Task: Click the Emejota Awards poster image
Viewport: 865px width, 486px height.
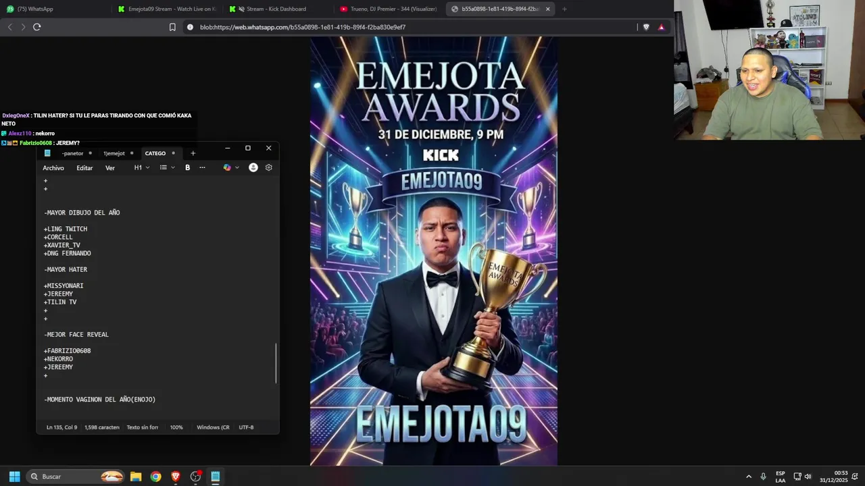Action: (x=434, y=251)
